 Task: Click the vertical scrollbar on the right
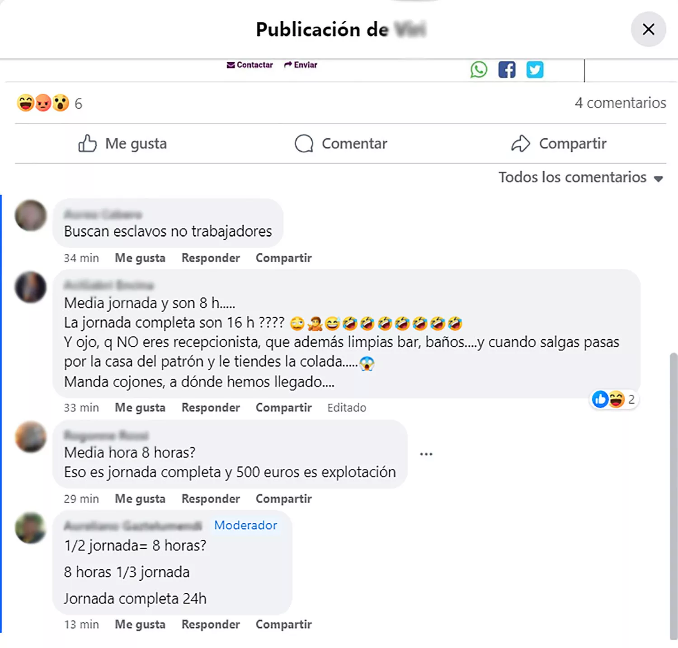pos(673,496)
